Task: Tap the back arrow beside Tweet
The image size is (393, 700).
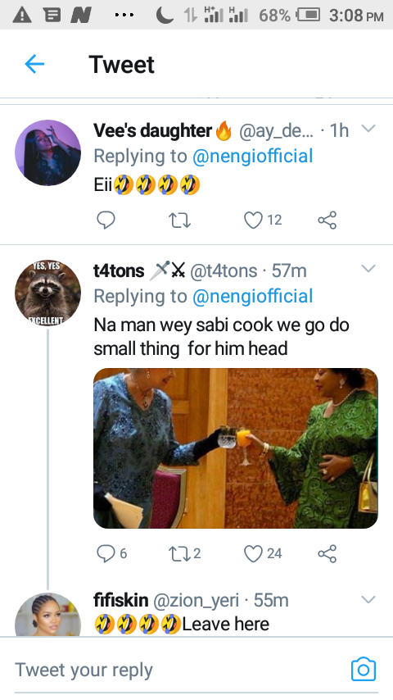Action: pos(34,64)
